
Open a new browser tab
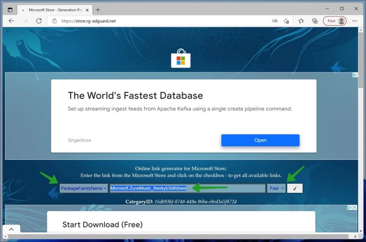(x=98, y=10)
